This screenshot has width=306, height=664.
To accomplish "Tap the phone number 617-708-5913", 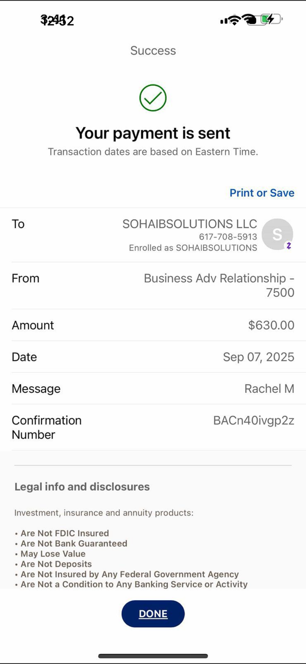I will pos(228,237).
